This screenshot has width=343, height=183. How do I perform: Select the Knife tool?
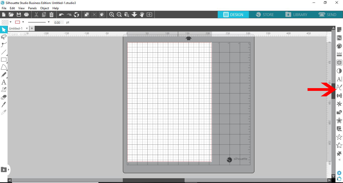tap(4, 104)
